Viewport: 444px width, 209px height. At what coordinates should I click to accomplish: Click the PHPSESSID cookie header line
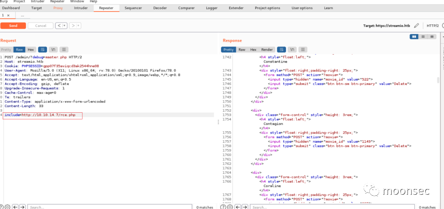52,66
